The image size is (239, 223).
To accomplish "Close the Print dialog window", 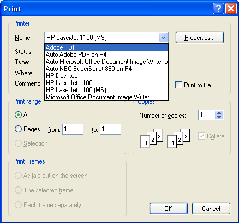I will click(x=231, y=9).
